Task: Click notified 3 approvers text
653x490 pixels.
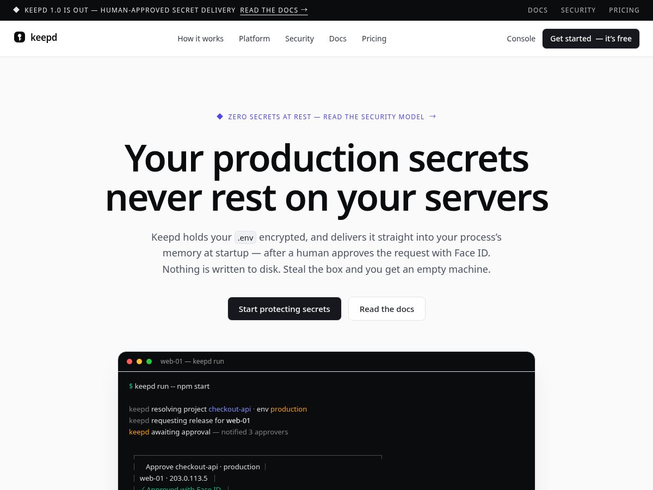Action: [x=255, y=432]
